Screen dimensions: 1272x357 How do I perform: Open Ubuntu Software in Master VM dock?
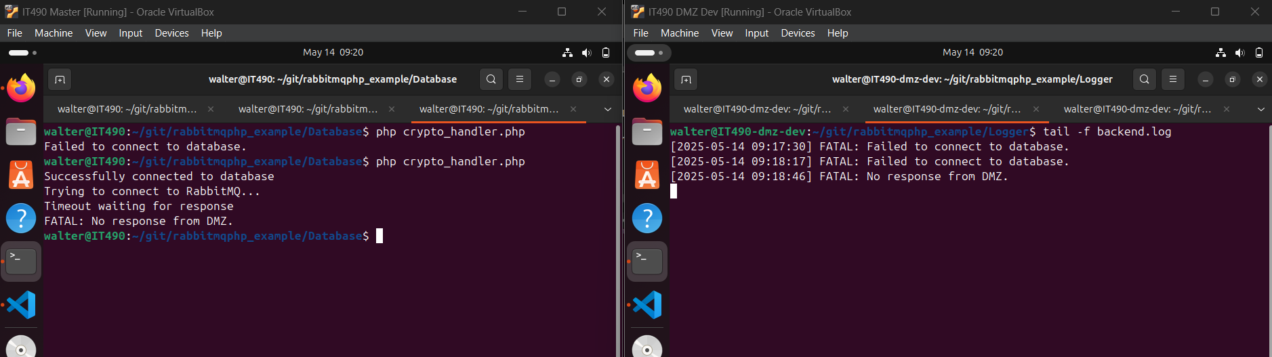pos(21,175)
